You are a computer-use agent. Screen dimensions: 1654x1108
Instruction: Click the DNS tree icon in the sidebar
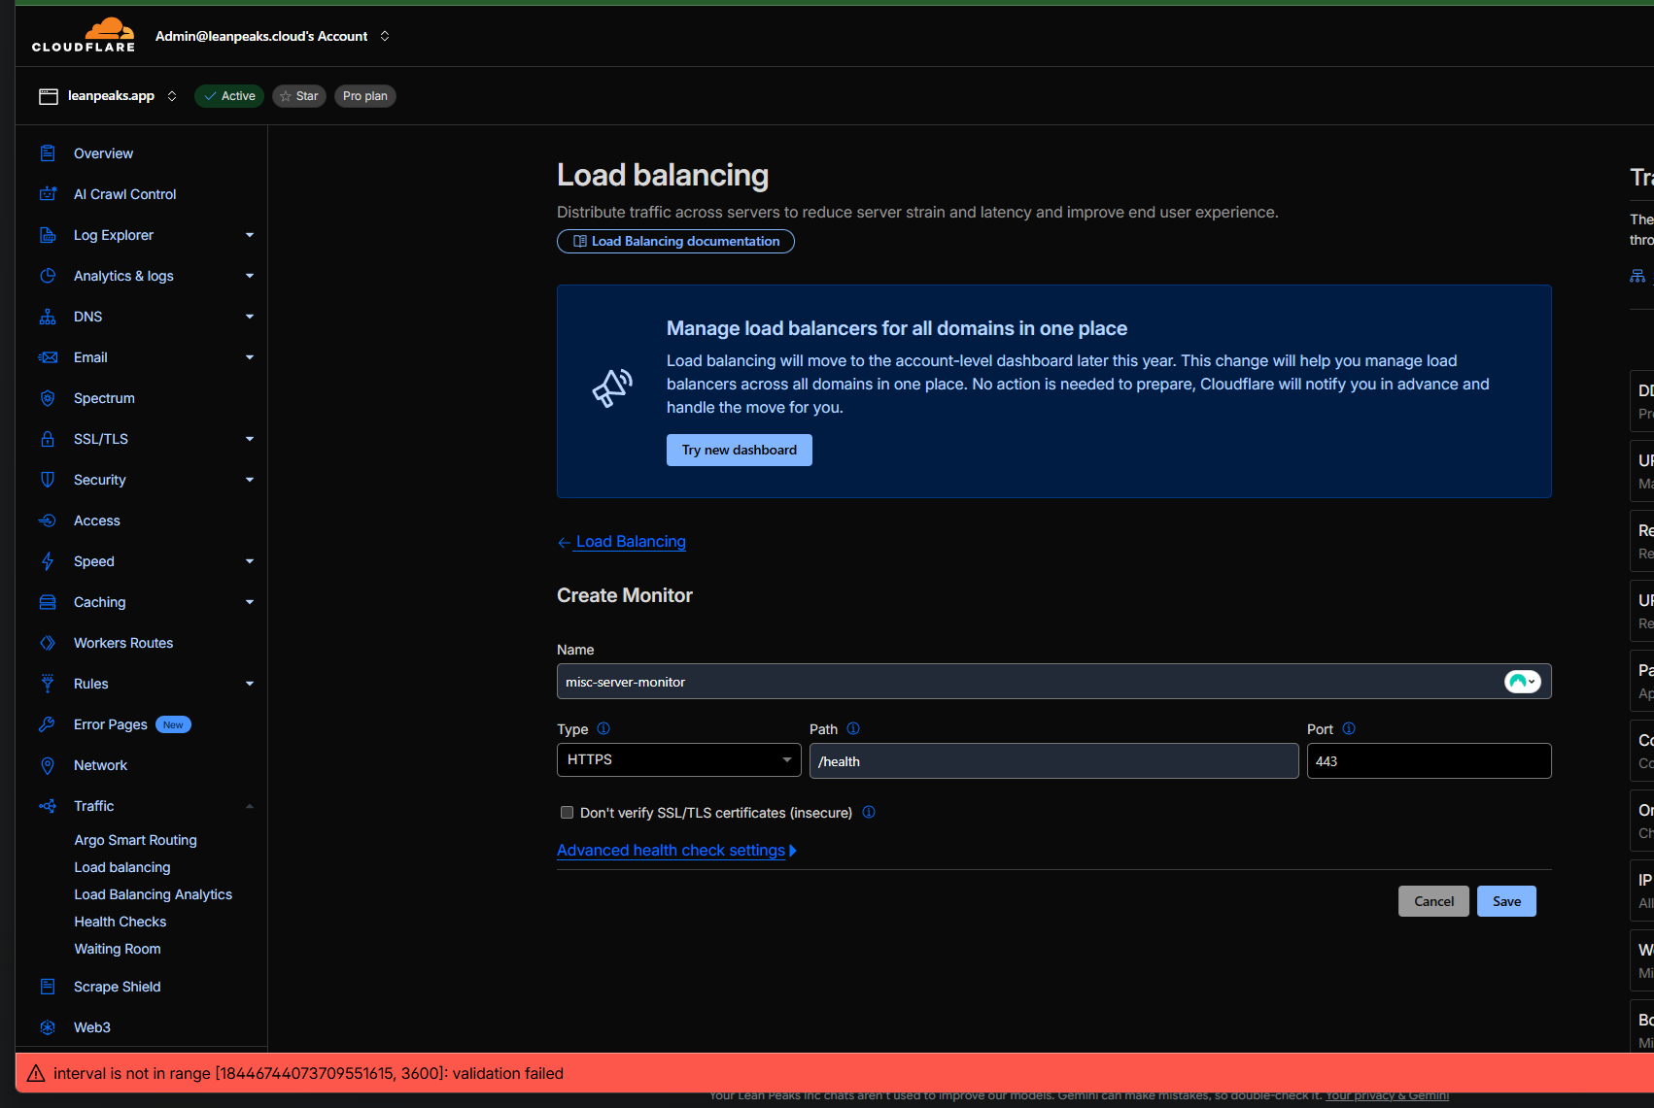pyautogui.click(x=48, y=316)
